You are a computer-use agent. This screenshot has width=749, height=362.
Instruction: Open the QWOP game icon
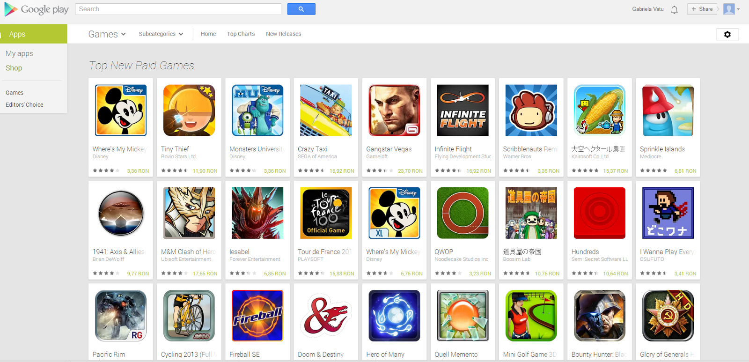tap(463, 213)
